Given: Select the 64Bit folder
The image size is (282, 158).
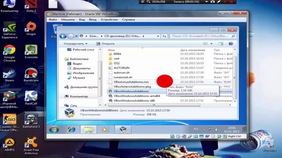Looking at the screenshot, I should click(115, 54).
